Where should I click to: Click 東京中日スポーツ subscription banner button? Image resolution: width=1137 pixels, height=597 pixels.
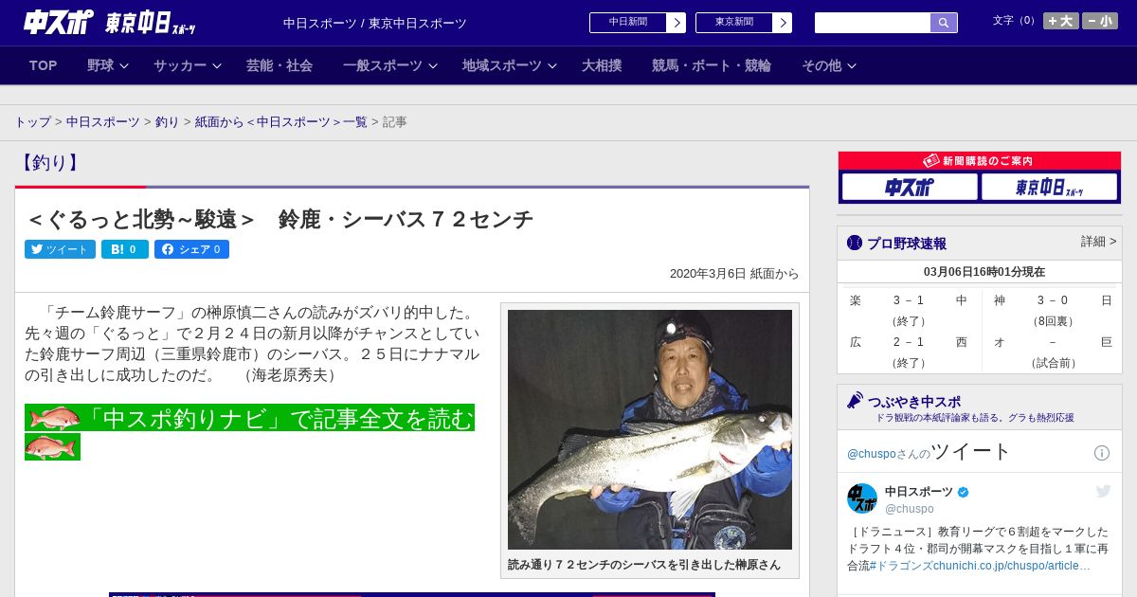click(1049, 187)
